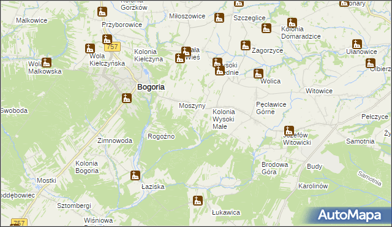The image size is (392, 227).
Task: Select the Swoboda label
Action: pyautogui.click(x=14, y=110)
